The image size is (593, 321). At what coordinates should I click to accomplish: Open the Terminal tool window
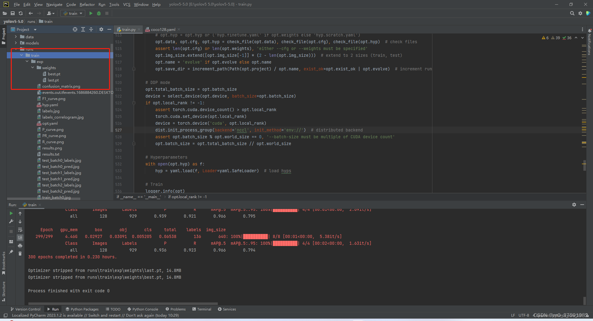coord(202,309)
